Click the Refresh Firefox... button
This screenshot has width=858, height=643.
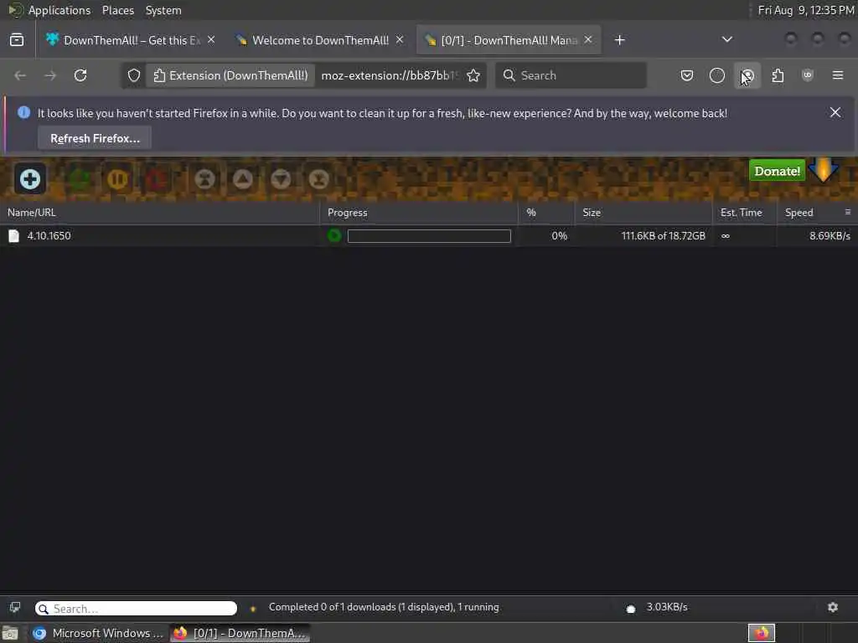(x=95, y=138)
